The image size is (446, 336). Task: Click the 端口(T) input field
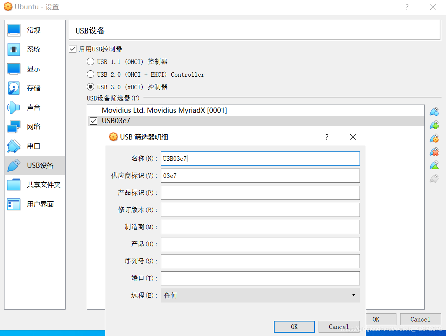point(260,278)
